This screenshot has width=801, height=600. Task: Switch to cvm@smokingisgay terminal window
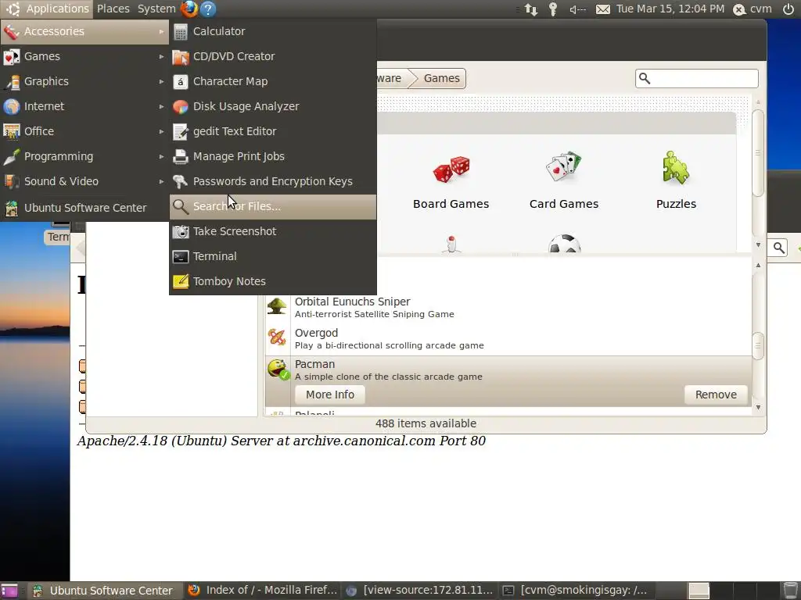576,591
